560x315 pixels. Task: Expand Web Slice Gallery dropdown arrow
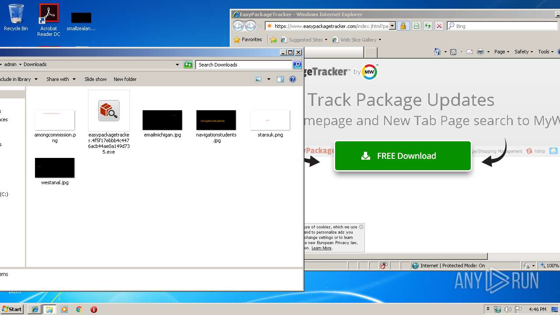pos(380,40)
